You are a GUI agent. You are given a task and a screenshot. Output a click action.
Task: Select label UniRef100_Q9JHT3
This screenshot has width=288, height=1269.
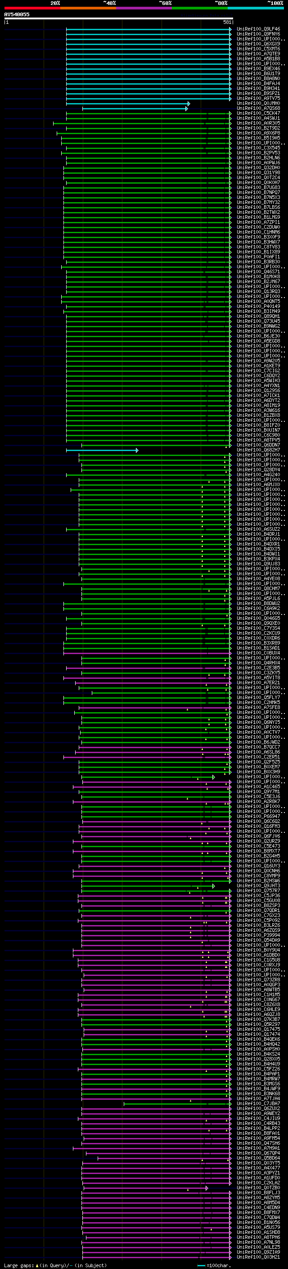(x=258, y=886)
